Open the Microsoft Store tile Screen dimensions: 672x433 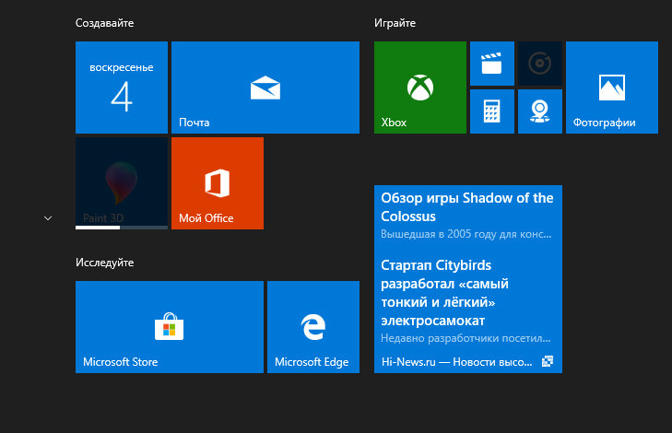[170, 327]
